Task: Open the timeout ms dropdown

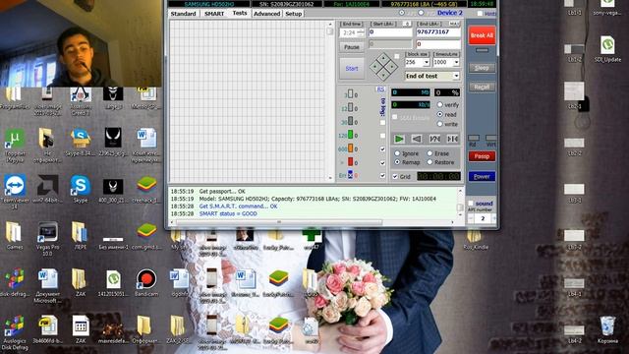Action: point(456,62)
